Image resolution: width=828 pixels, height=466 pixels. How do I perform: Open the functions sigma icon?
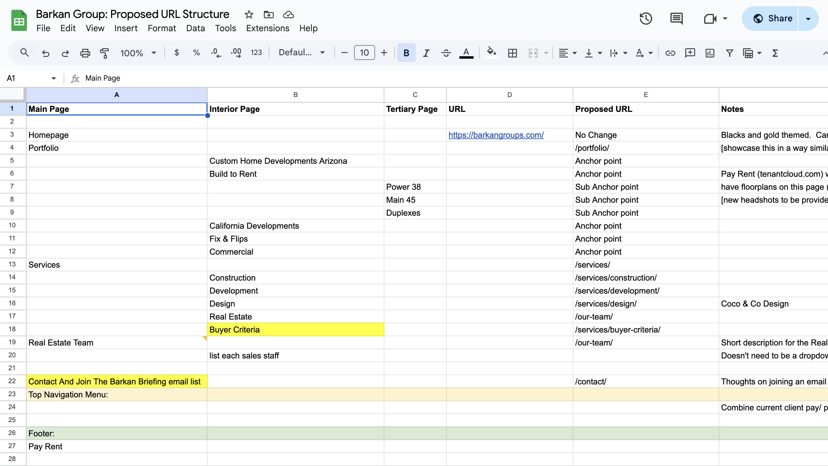click(x=775, y=53)
